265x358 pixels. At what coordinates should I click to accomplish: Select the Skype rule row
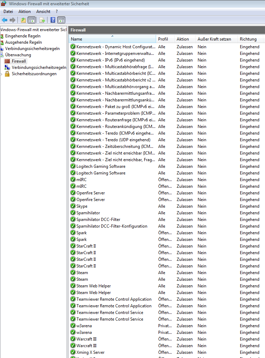pyautogui.click(x=82, y=206)
